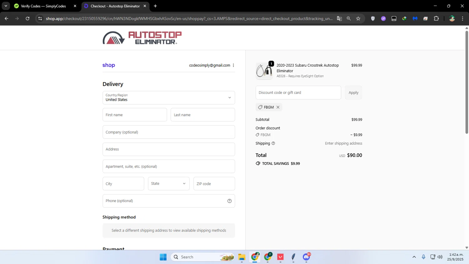Open the extensions puzzle menu
Screen dimensions: 469x264
[x=436, y=18]
